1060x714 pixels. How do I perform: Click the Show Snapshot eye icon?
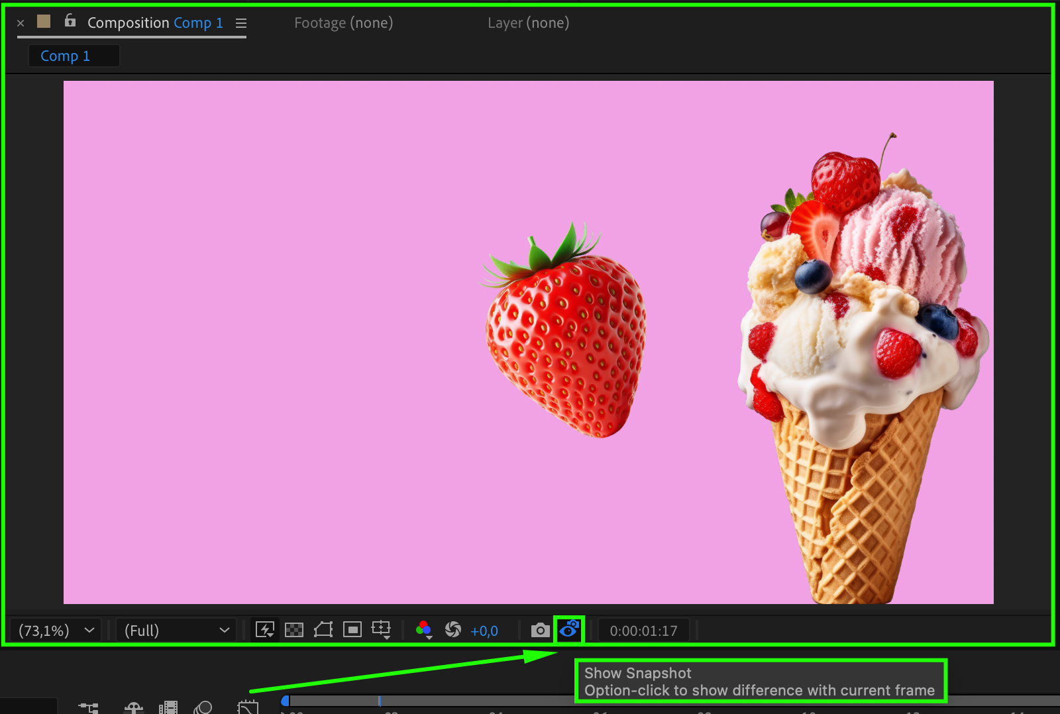(x=569, y=630)
